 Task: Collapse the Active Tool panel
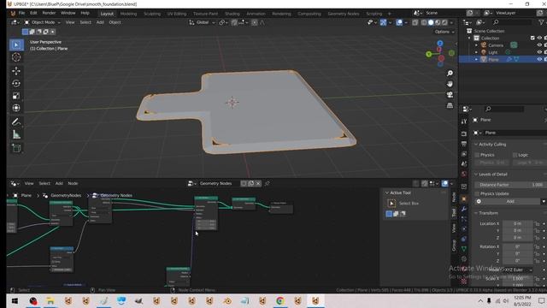(386, 192)
